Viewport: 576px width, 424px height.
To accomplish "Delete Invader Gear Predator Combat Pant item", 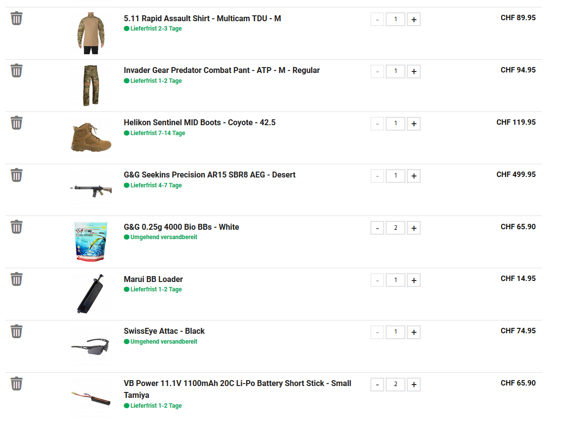I will pos(17,71).
